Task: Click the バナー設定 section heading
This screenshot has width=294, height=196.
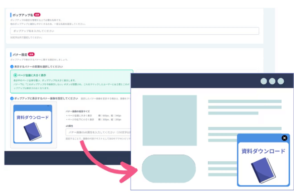Action: pos(20,54)
